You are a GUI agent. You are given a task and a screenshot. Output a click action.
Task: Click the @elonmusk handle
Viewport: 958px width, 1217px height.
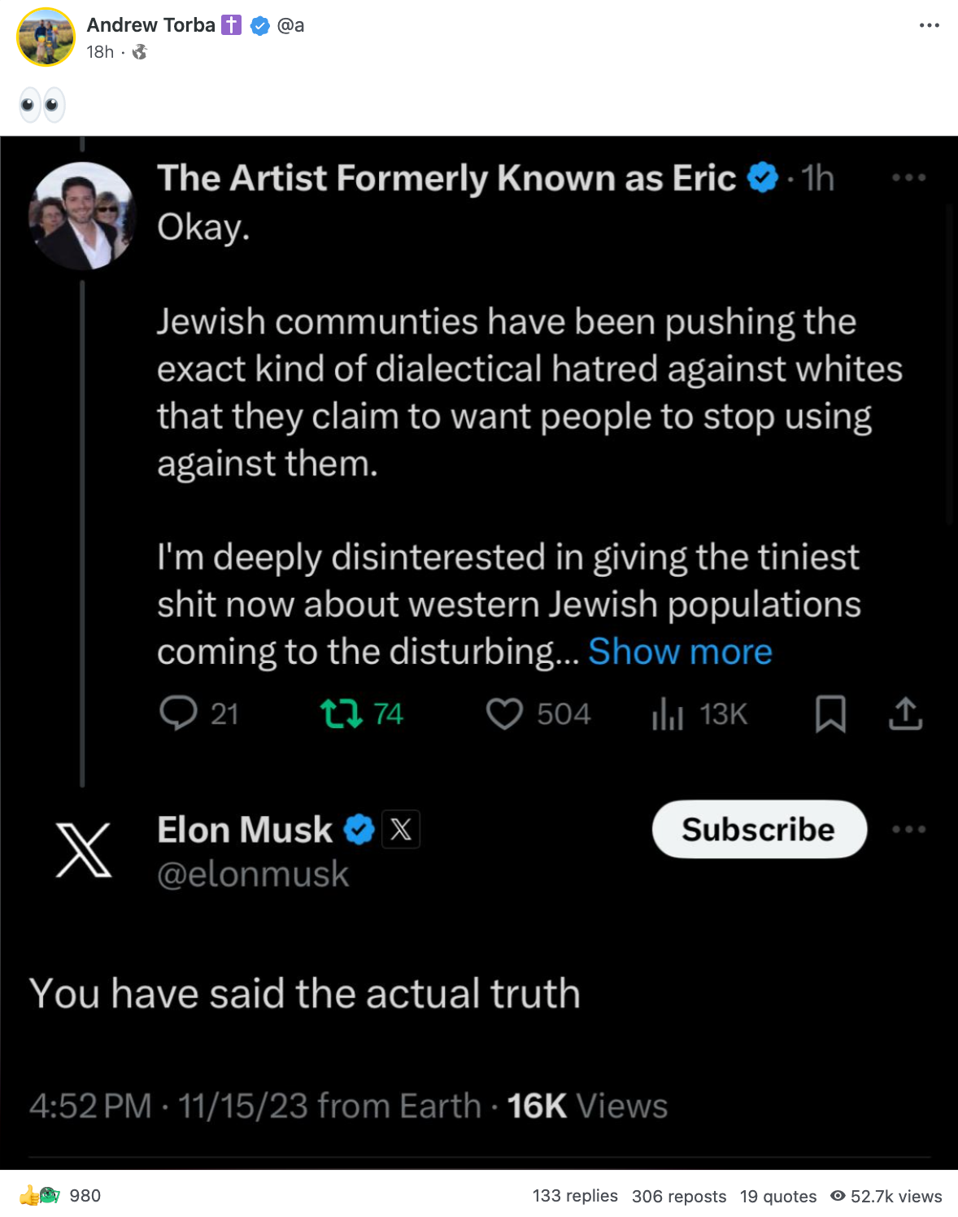253,875
